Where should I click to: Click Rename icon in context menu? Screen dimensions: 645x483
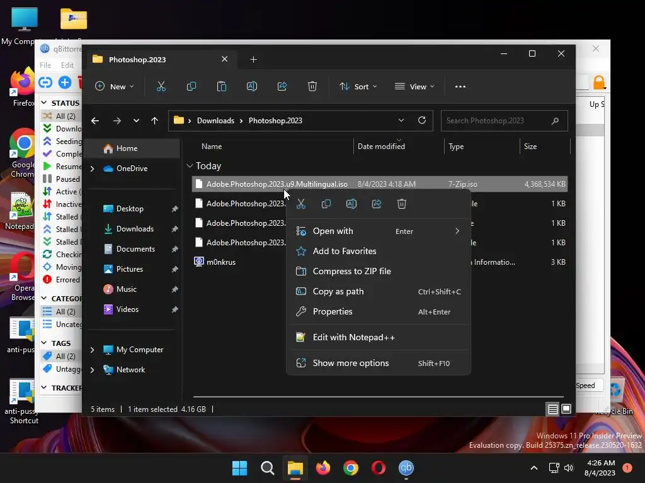tap(351, 204)
